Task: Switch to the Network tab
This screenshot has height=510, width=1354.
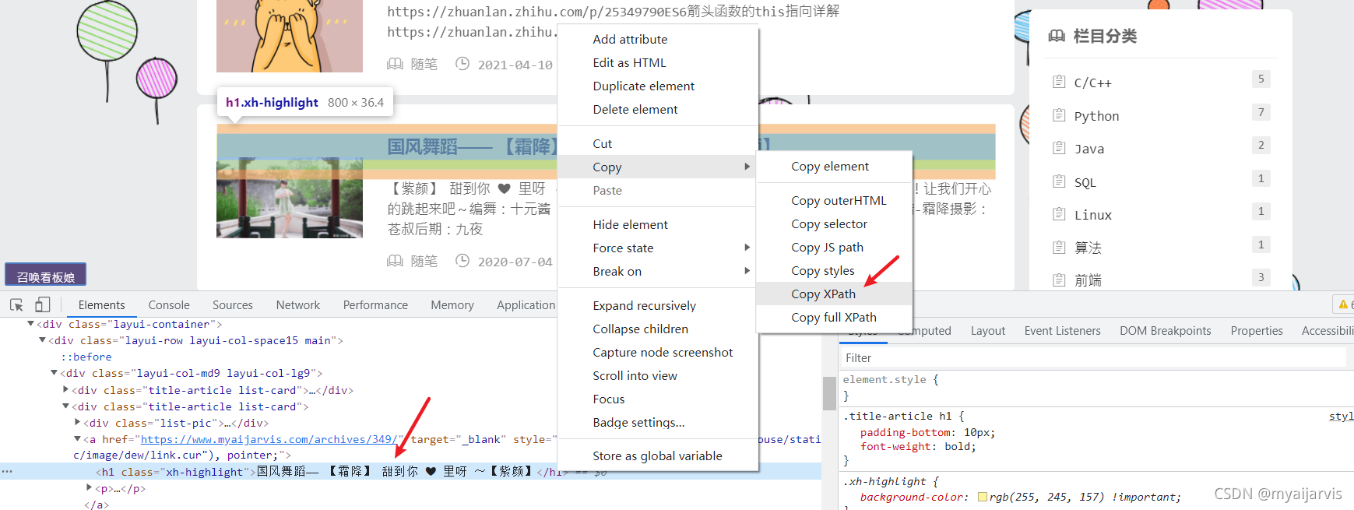Action: (297, 305)
